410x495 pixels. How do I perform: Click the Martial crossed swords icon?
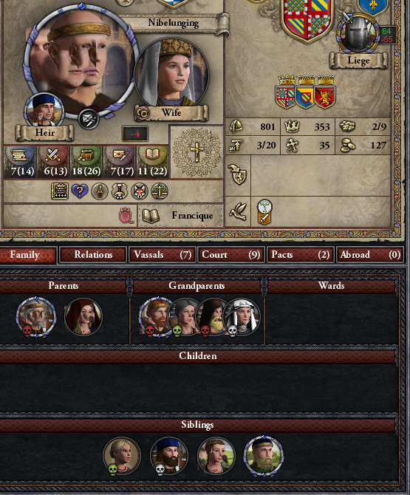click(x=53, y=155)
